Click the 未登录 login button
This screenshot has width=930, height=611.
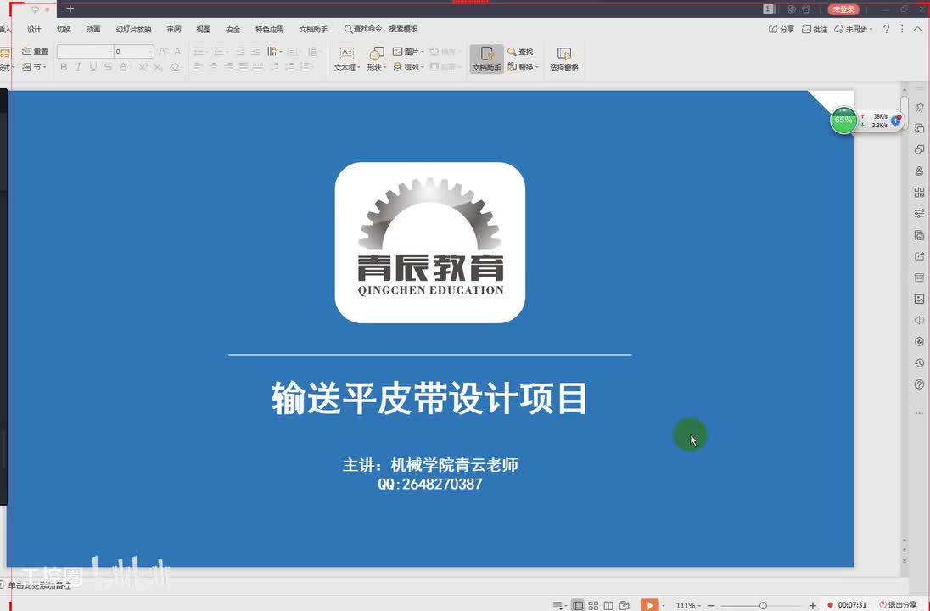(843, 8)
